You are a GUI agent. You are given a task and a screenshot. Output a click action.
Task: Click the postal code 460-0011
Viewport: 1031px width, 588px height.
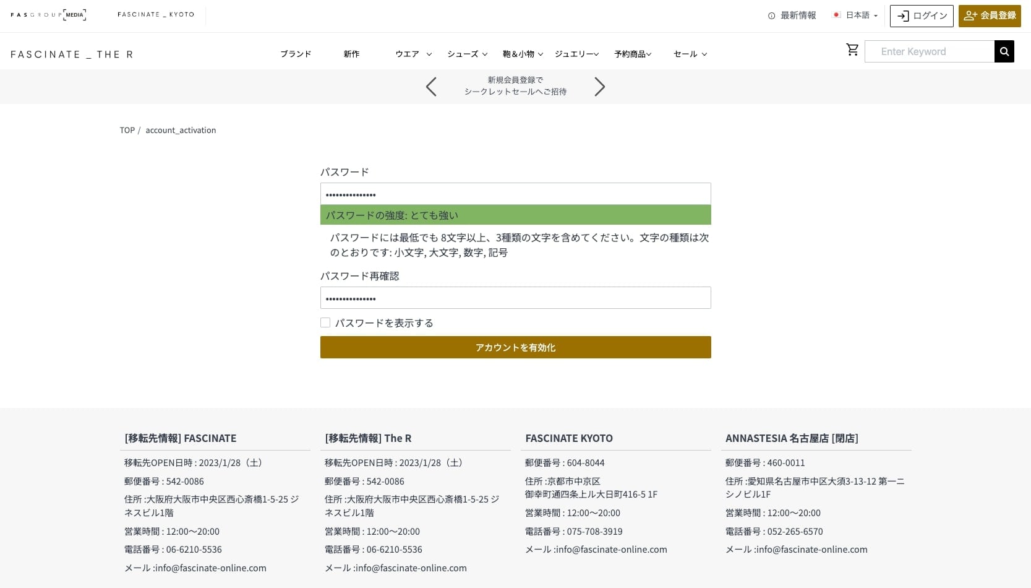point(786,463)
